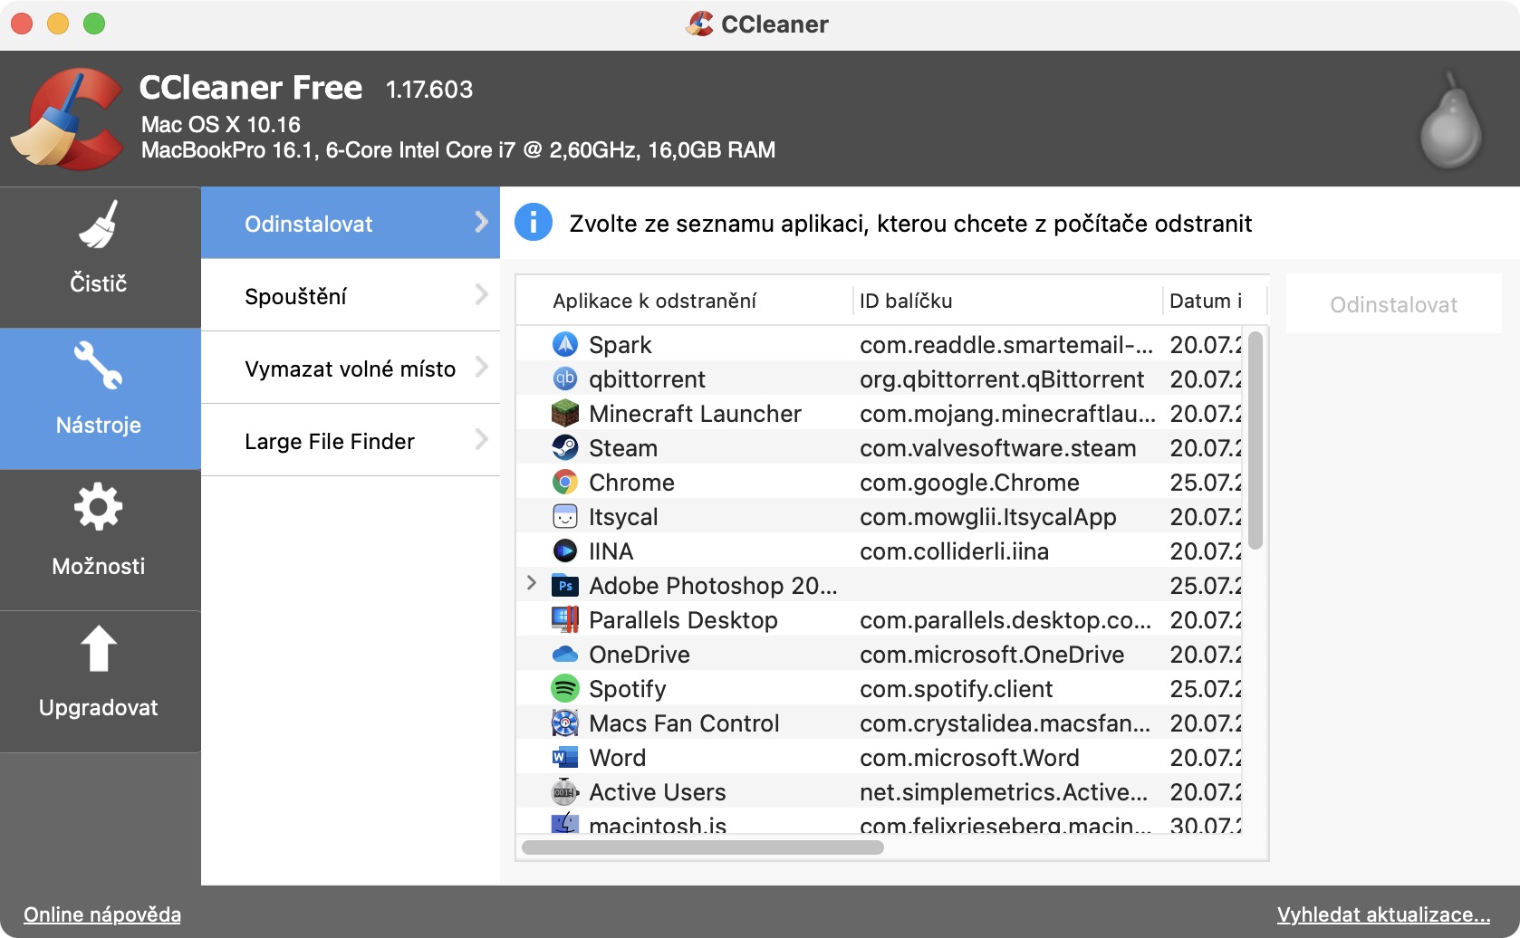Click the vertical scrollbar of app list
Screen dimensions: 1520x938
coord(1255,441)
